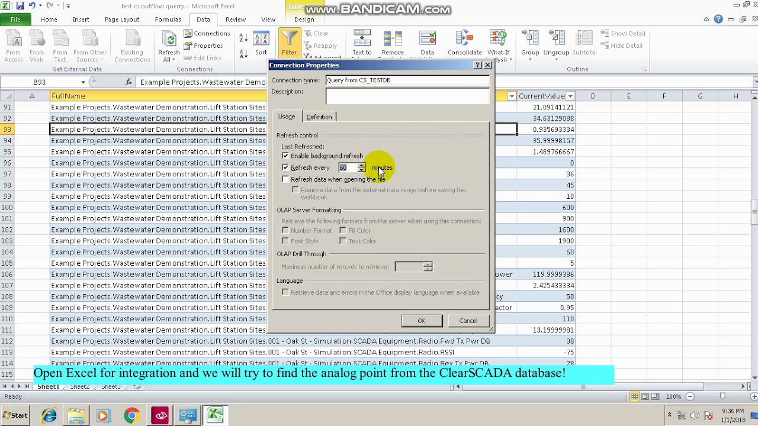Open Connections in the ribbon

206,34
